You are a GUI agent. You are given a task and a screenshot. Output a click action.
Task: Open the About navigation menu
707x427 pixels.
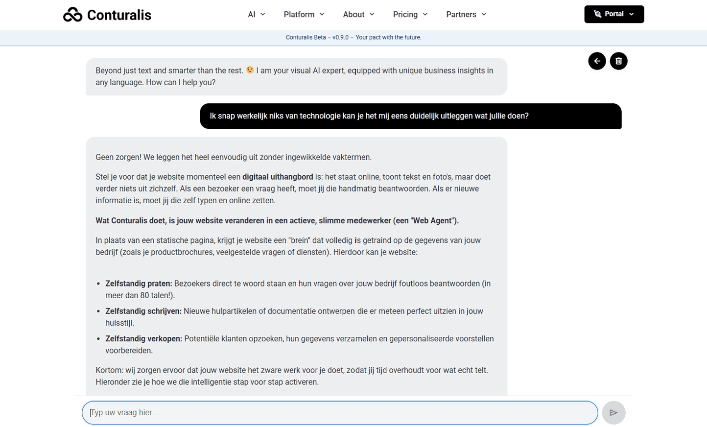[359, 15]
